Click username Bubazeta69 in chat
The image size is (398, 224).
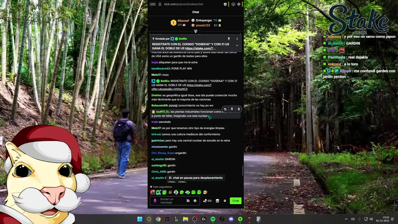pyautogui.click(x=160, y=105)
